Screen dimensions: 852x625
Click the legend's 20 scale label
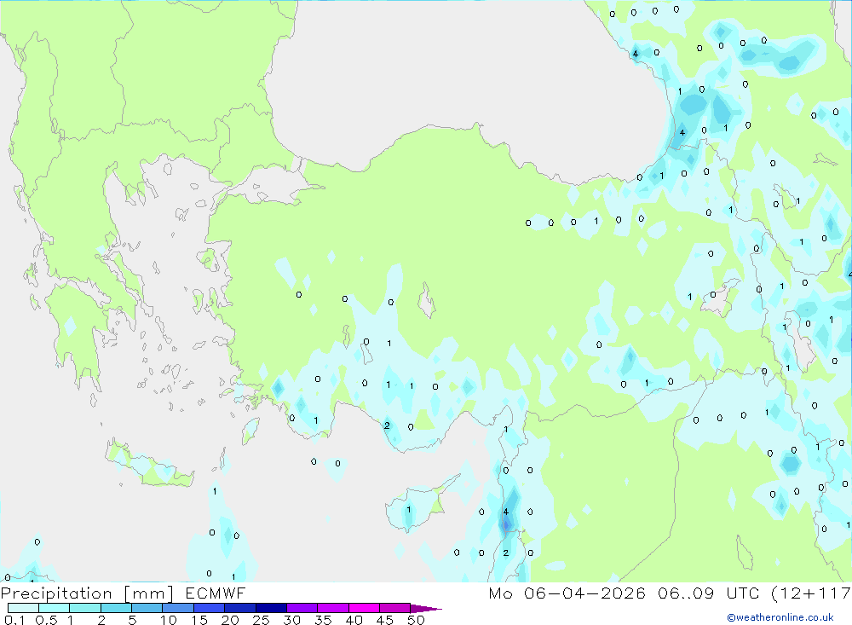pos(230,620)
